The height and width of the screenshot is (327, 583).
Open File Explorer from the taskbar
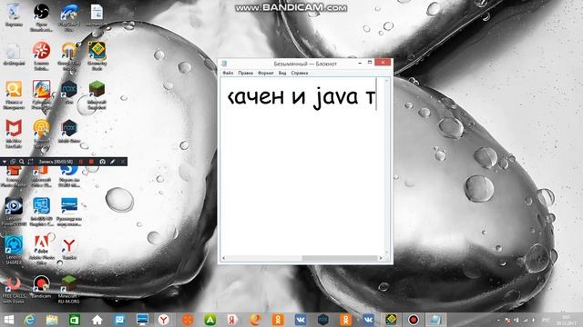tap(52, 320)
